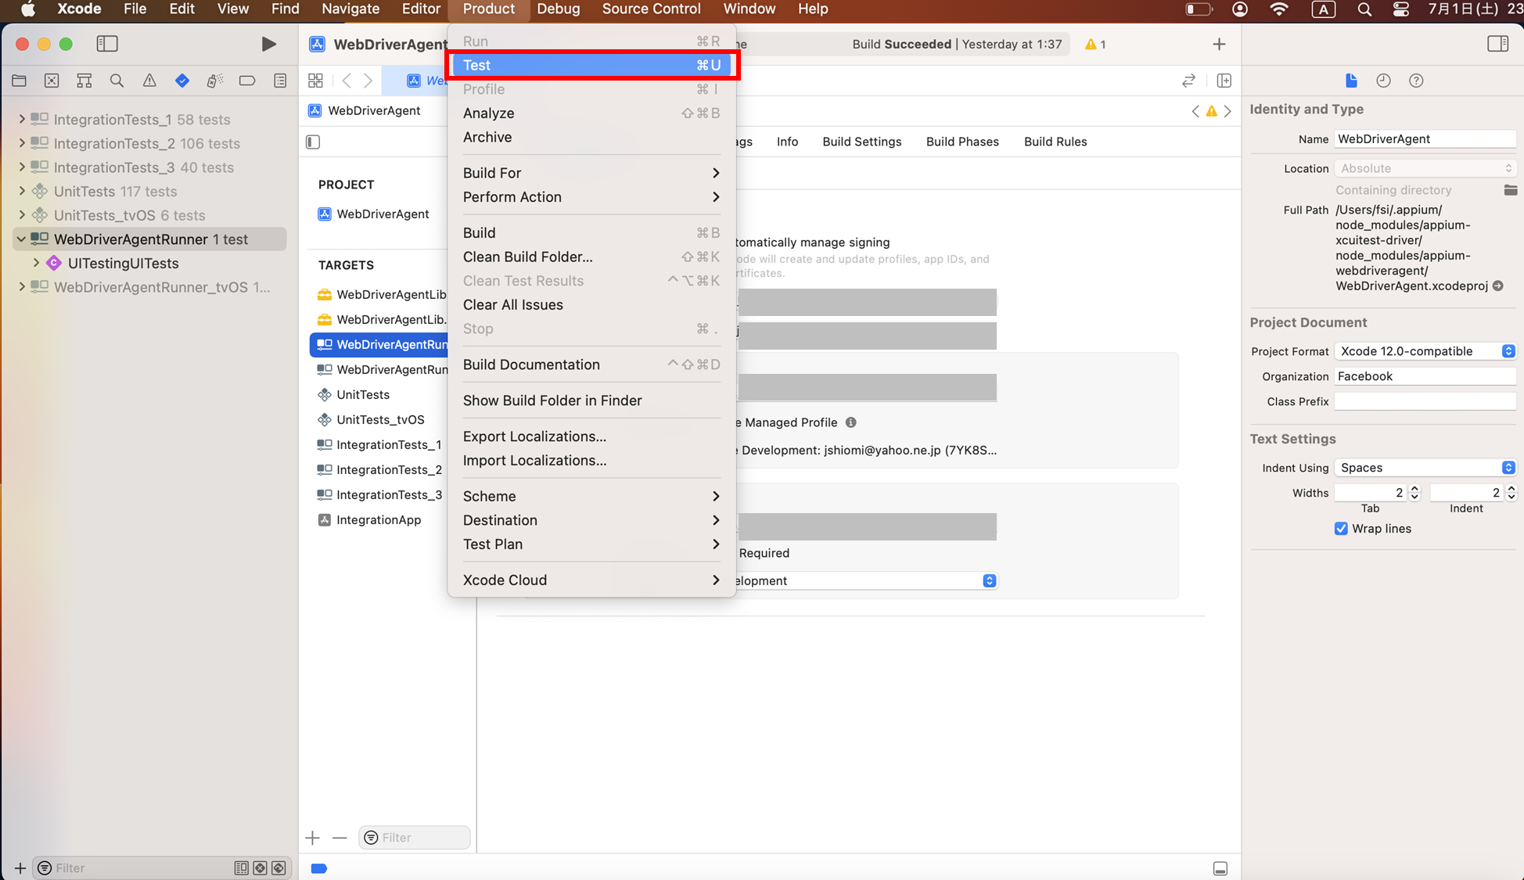1524x880 pixels.
Task: Open the Project Format dropdown
Action: [x=1425, y=351]
